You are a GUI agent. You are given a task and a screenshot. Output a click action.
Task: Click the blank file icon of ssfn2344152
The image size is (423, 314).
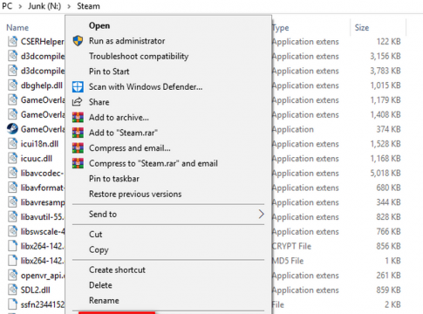coord(12,304)
